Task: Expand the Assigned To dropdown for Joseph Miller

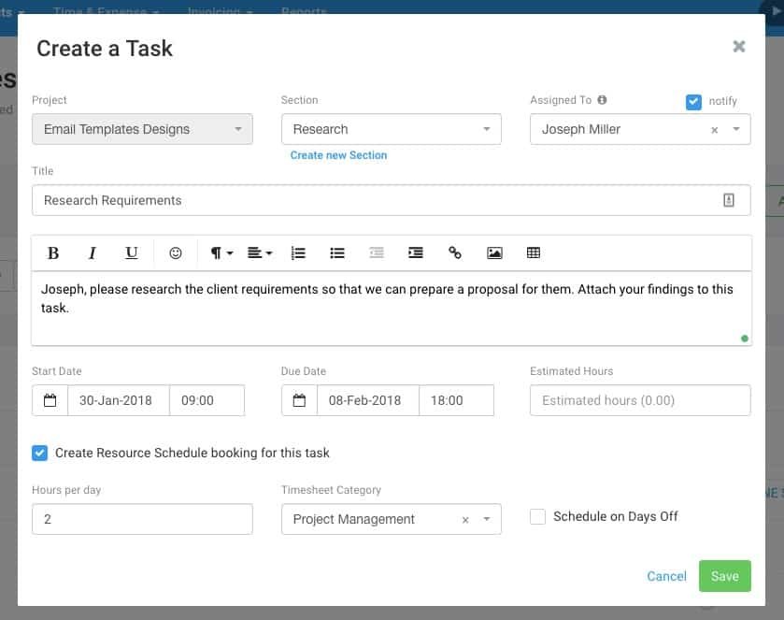Action: point(735,129)
